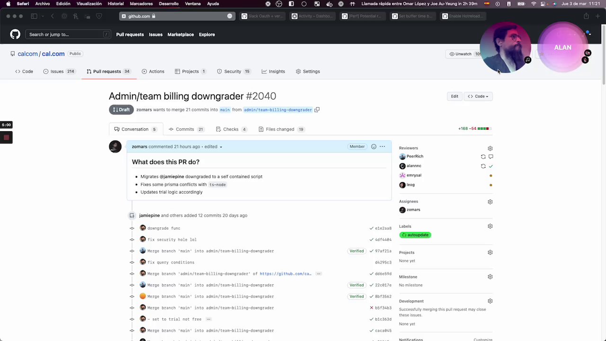Copy branch name admin/team-billing-downgrader

pyautogui.click(x=317, y=110)
